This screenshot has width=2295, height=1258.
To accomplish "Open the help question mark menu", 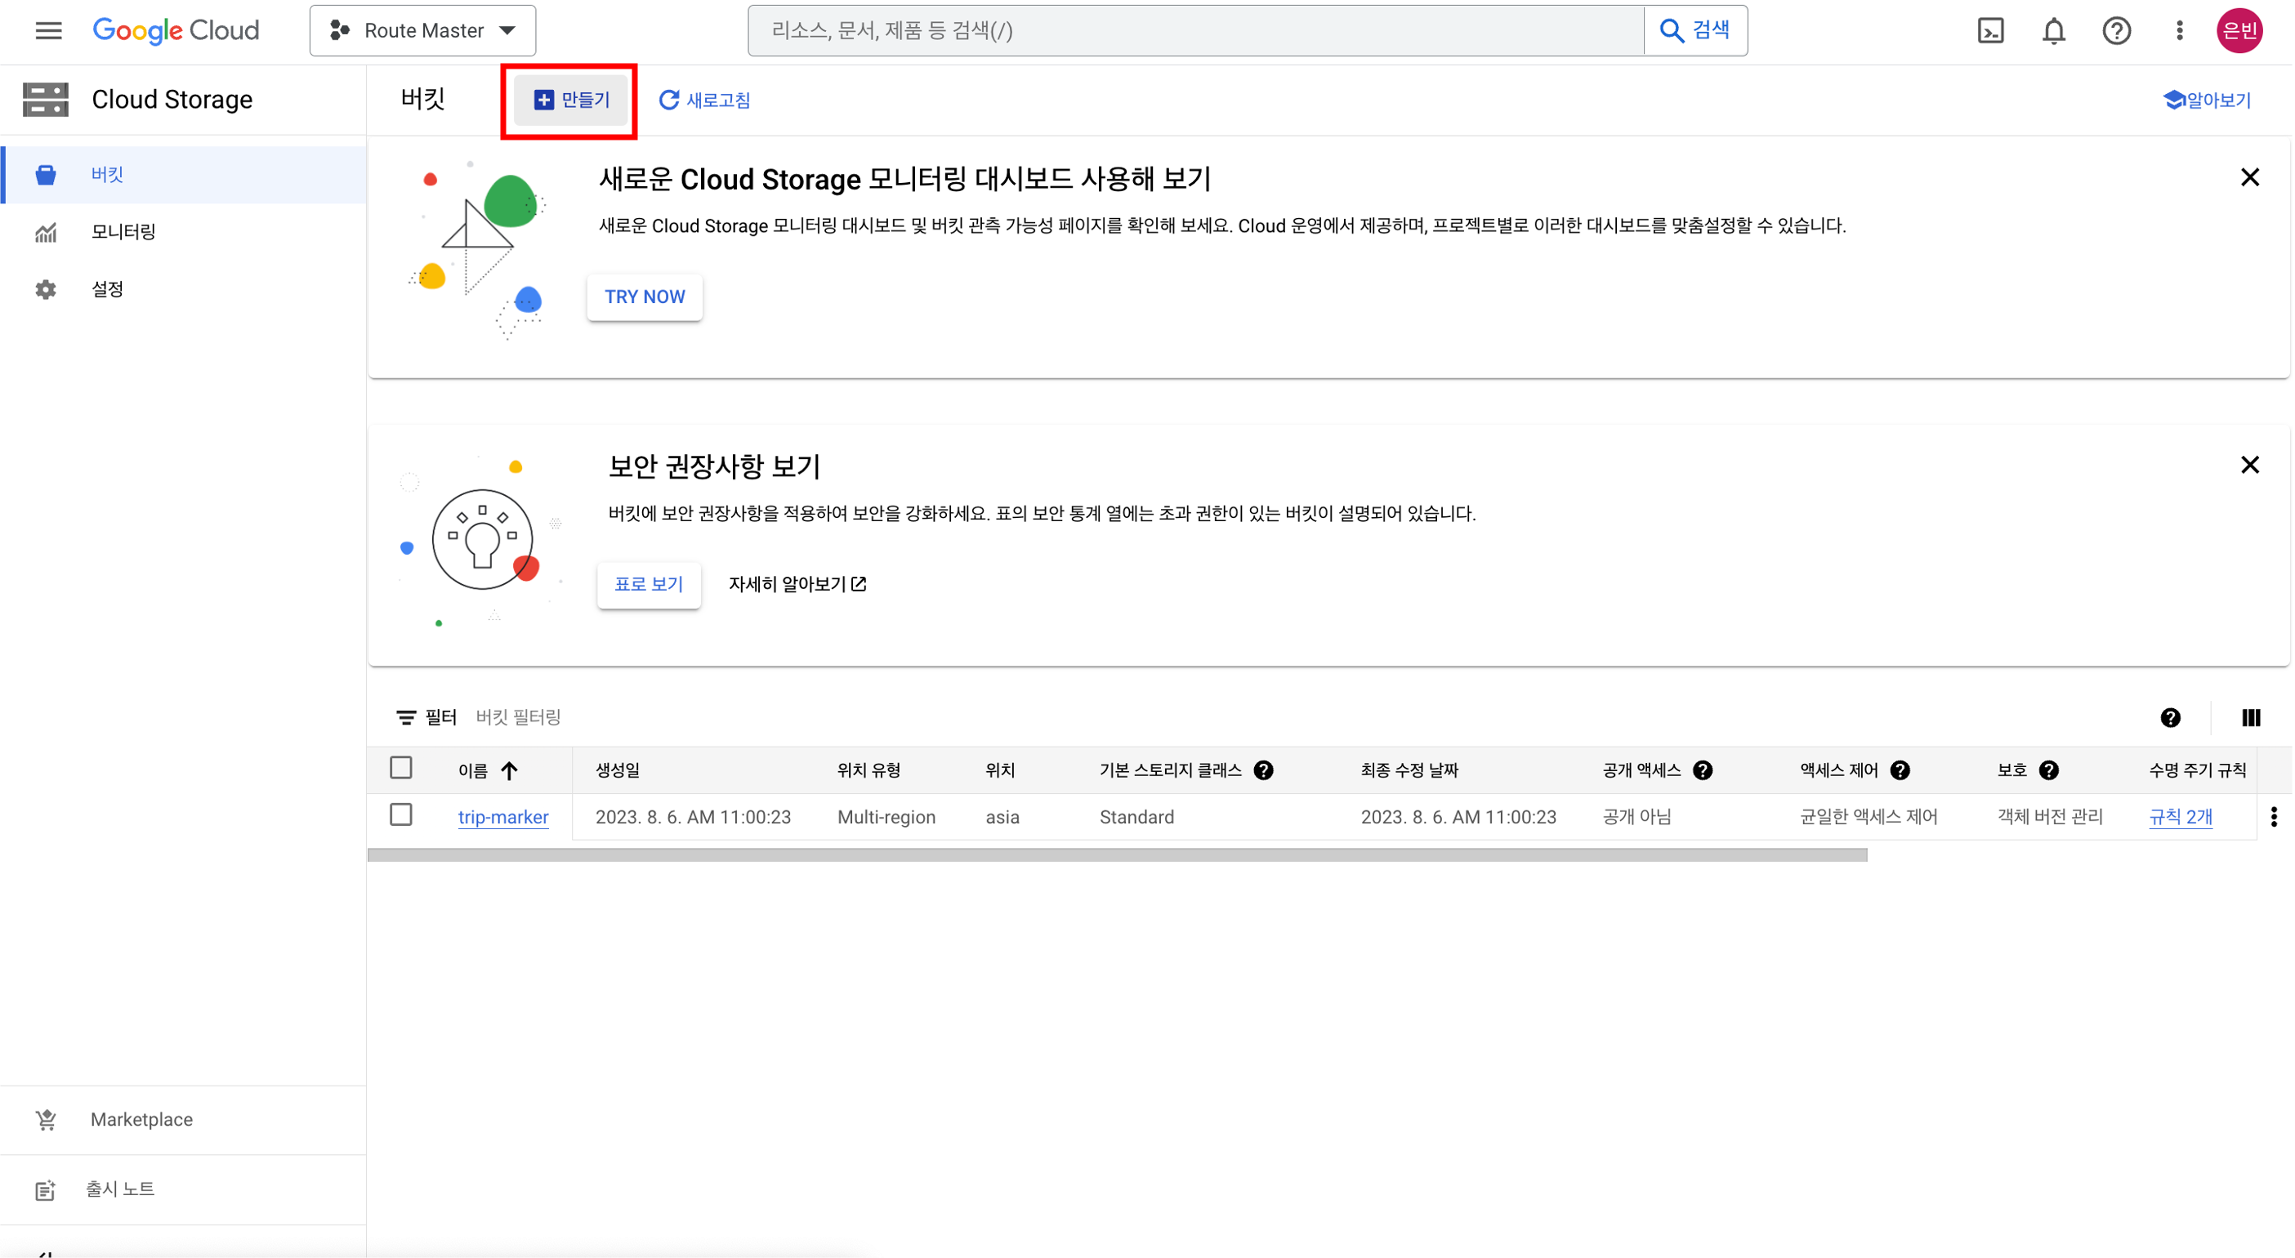I will [2116, 31].
